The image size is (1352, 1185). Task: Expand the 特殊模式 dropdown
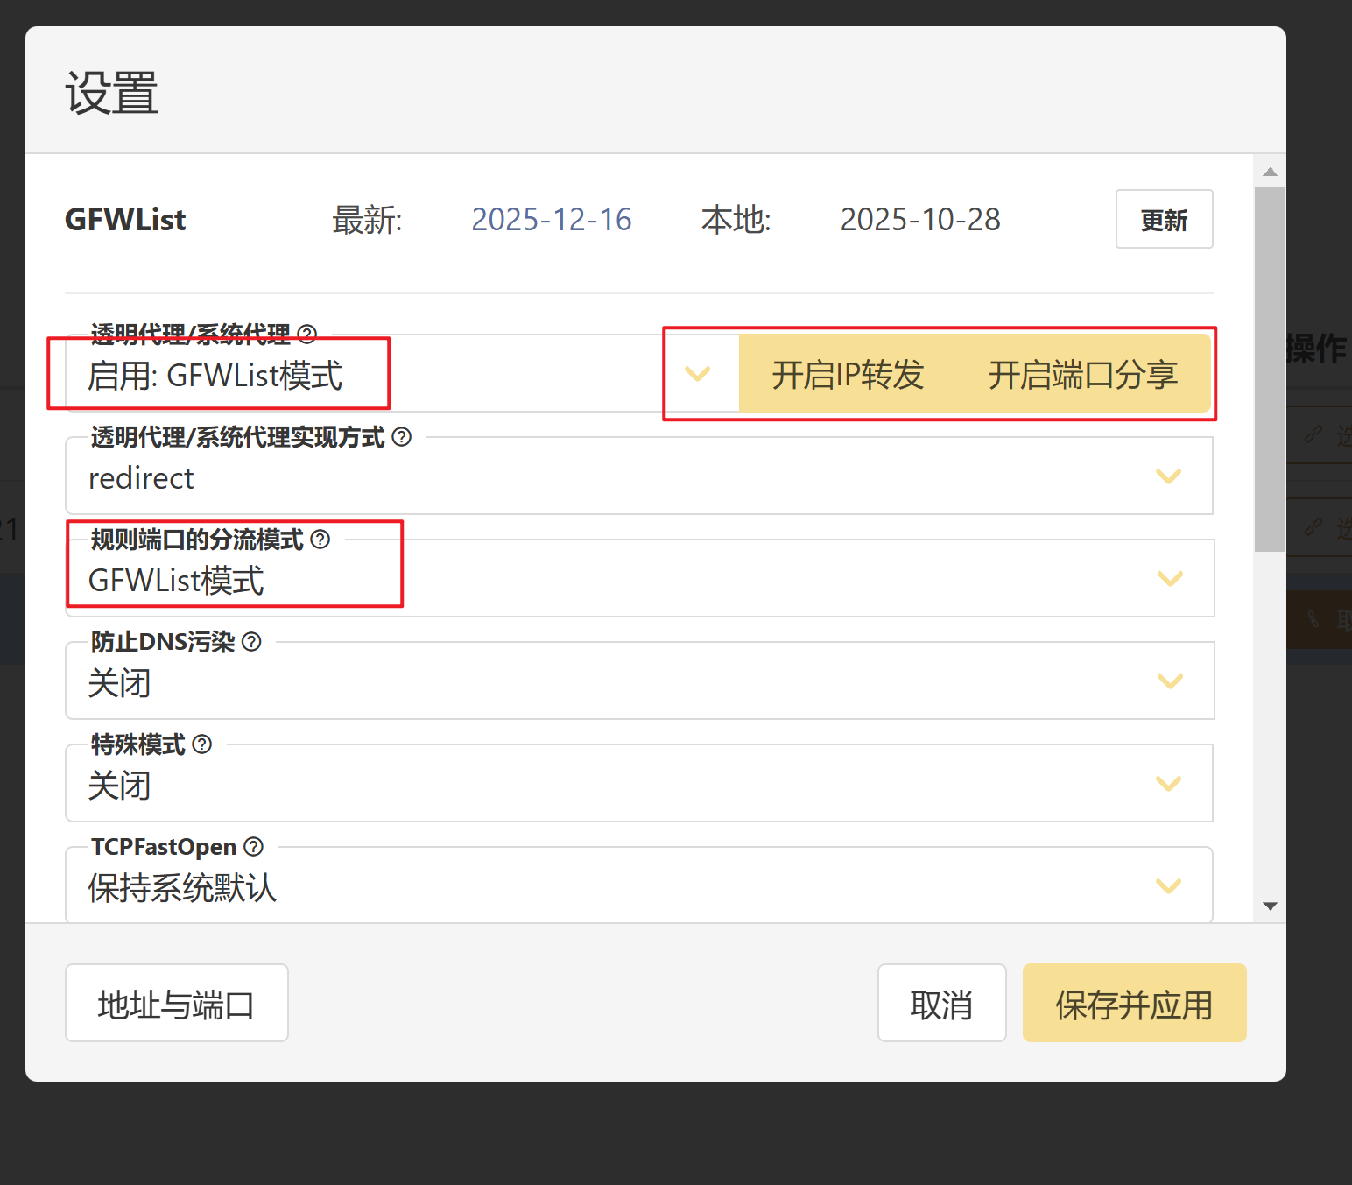[1168, 784]
